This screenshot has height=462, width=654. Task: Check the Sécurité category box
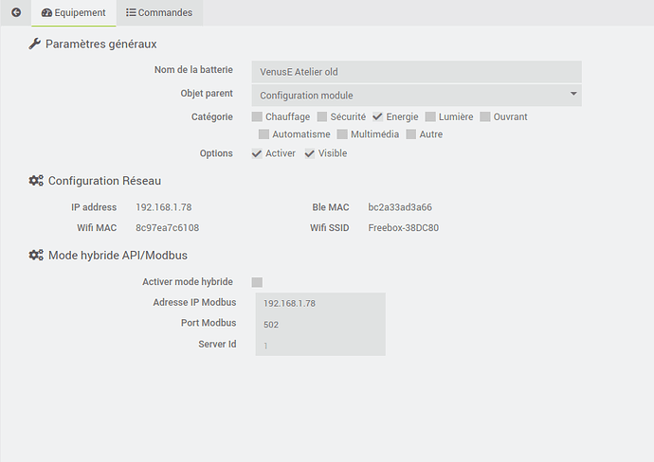(x=322, y=116)
